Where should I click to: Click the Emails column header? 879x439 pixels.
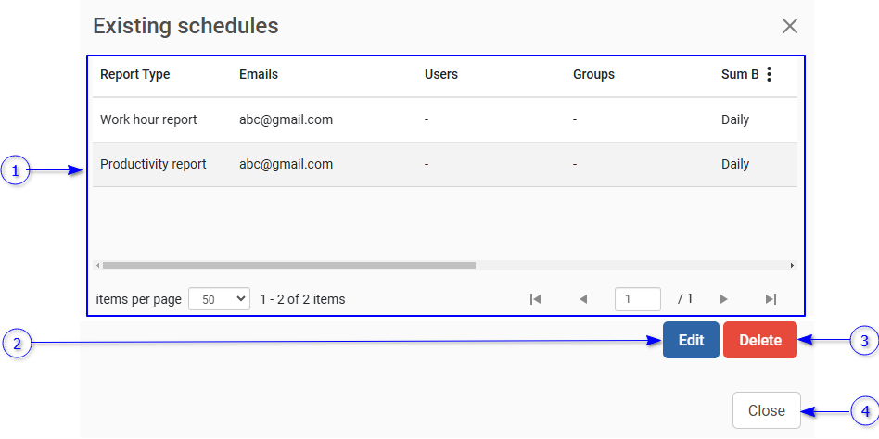[259, 75]
